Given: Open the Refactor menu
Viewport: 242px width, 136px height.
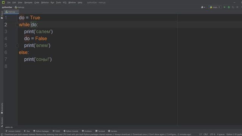Looking at the screenshot, I should click(x=45, y=3).
